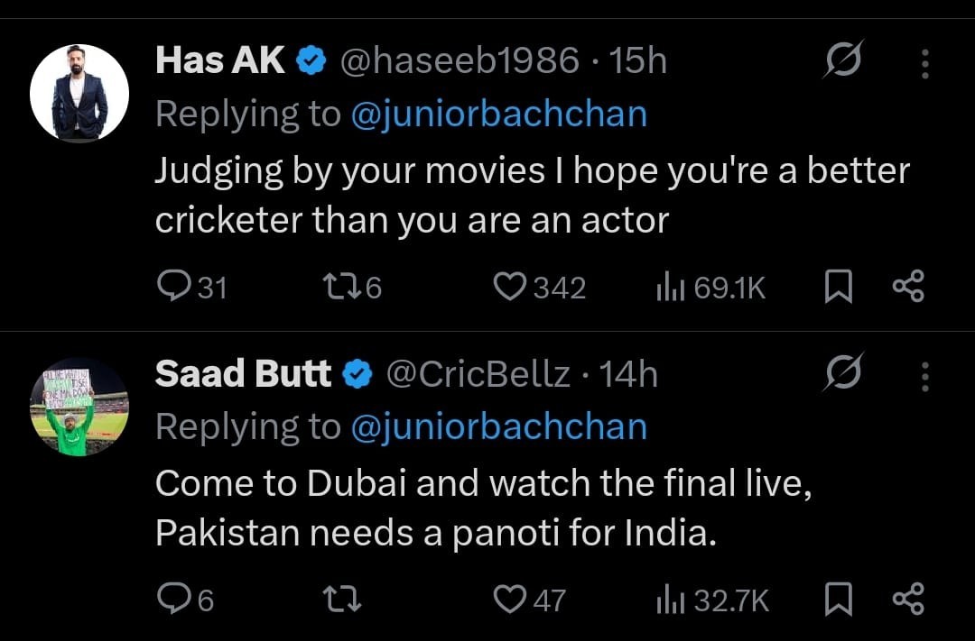
Task: Open more options for Has AK's tweet
Action: (924, 63)
